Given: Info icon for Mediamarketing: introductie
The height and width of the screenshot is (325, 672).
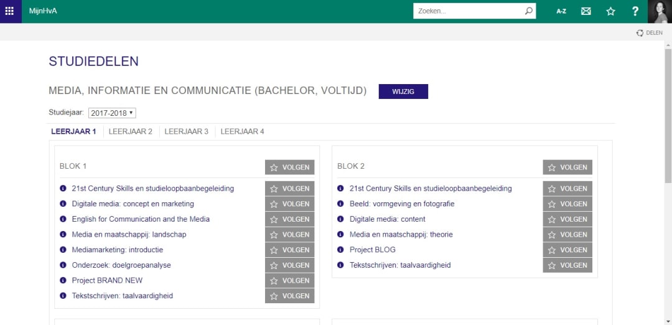Looking at the screenshot, I should 63,250.
